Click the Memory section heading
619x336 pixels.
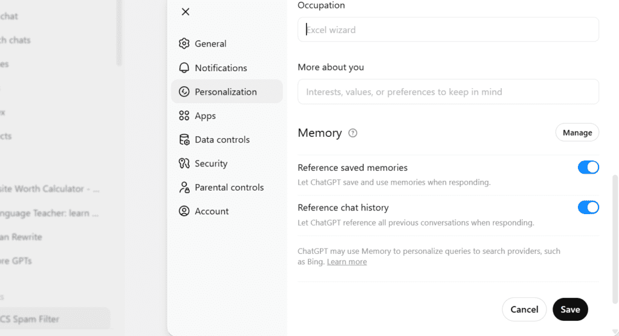tap(320, 133)
